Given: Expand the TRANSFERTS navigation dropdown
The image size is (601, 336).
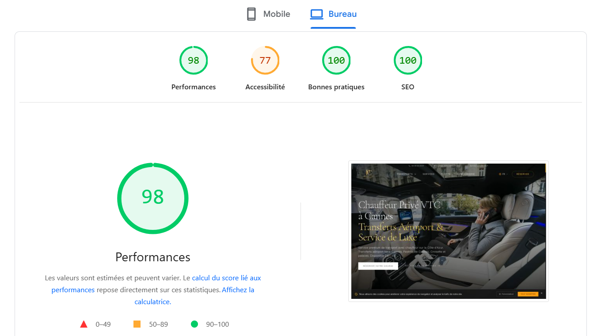Looking at the screenshot, I should [406, 175].
